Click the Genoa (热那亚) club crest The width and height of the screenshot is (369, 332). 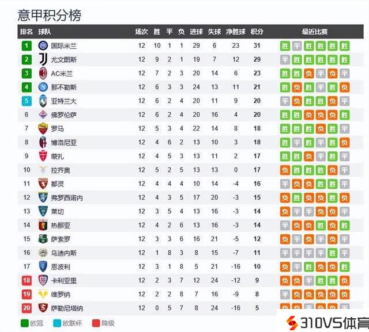pyautogui.click(x=43, y=225)
